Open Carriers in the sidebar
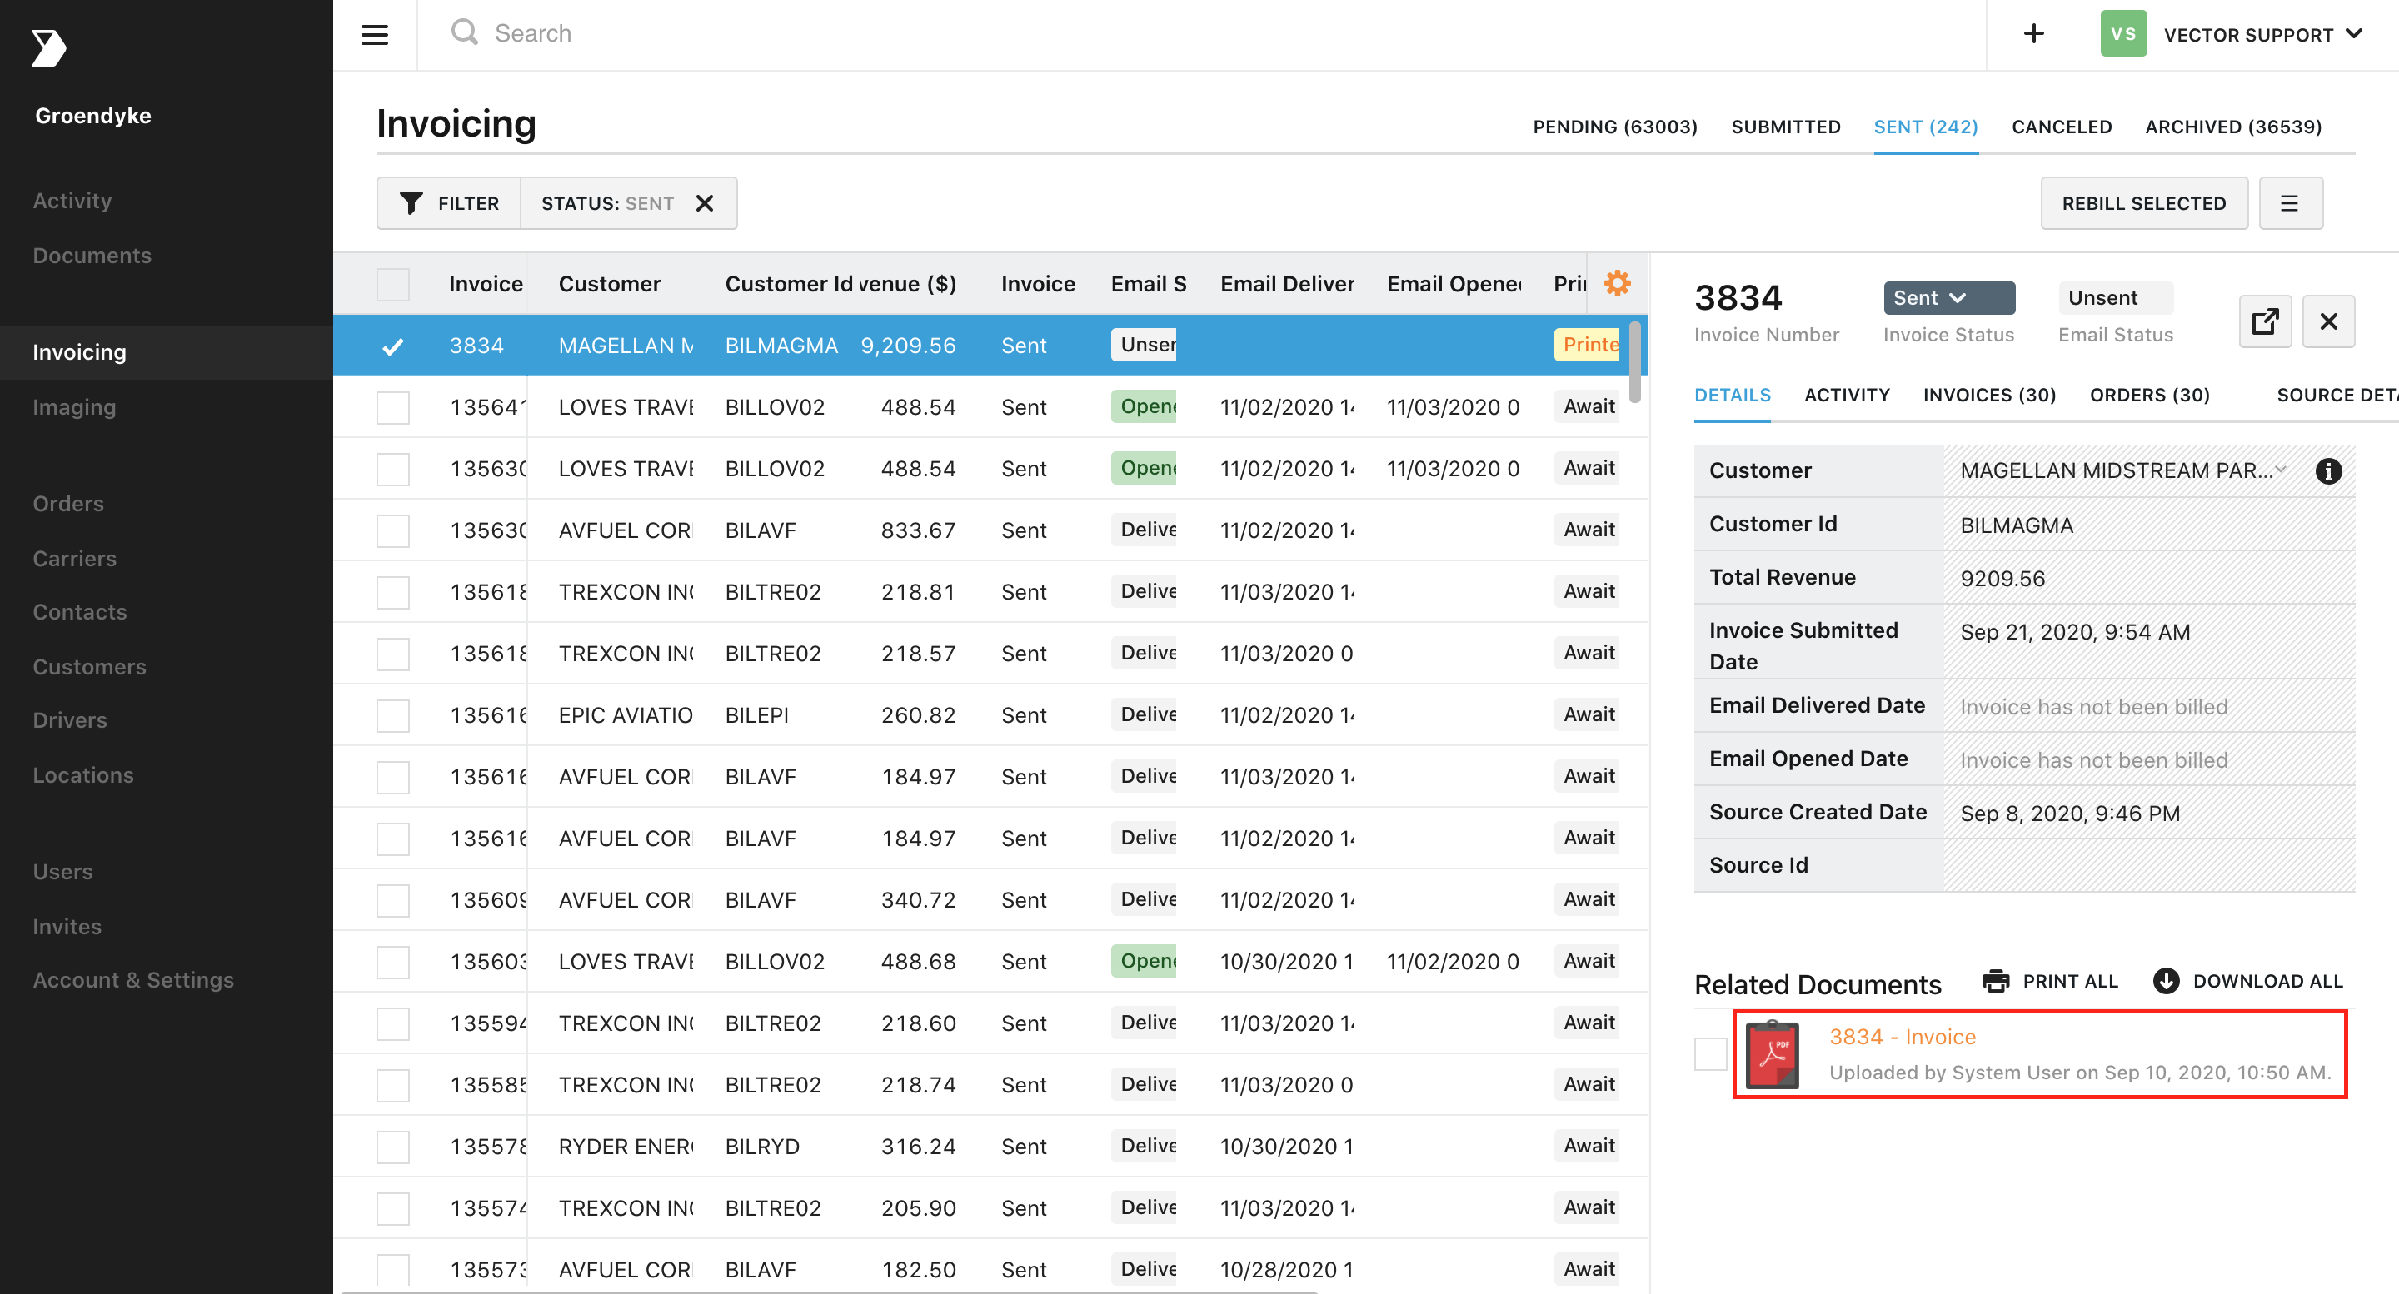 point(74,559)
